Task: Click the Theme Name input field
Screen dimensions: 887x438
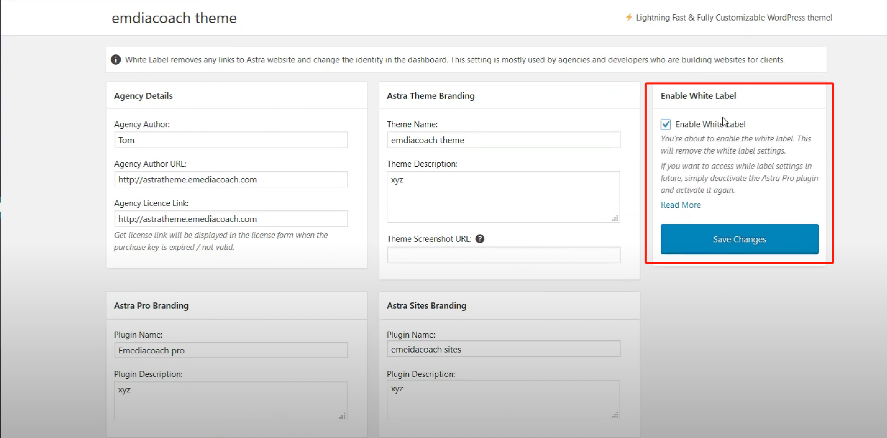Action: point(503,140)
